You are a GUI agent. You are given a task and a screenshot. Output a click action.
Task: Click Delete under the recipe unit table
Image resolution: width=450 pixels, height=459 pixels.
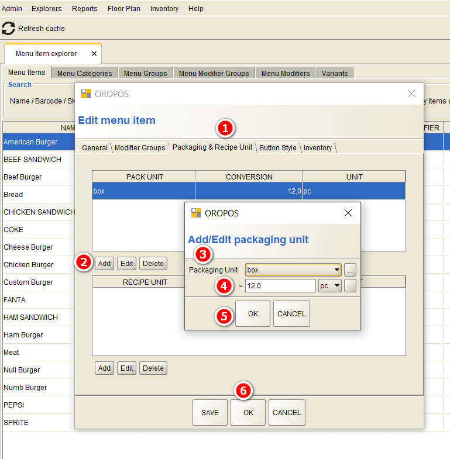tap(153, 368)
